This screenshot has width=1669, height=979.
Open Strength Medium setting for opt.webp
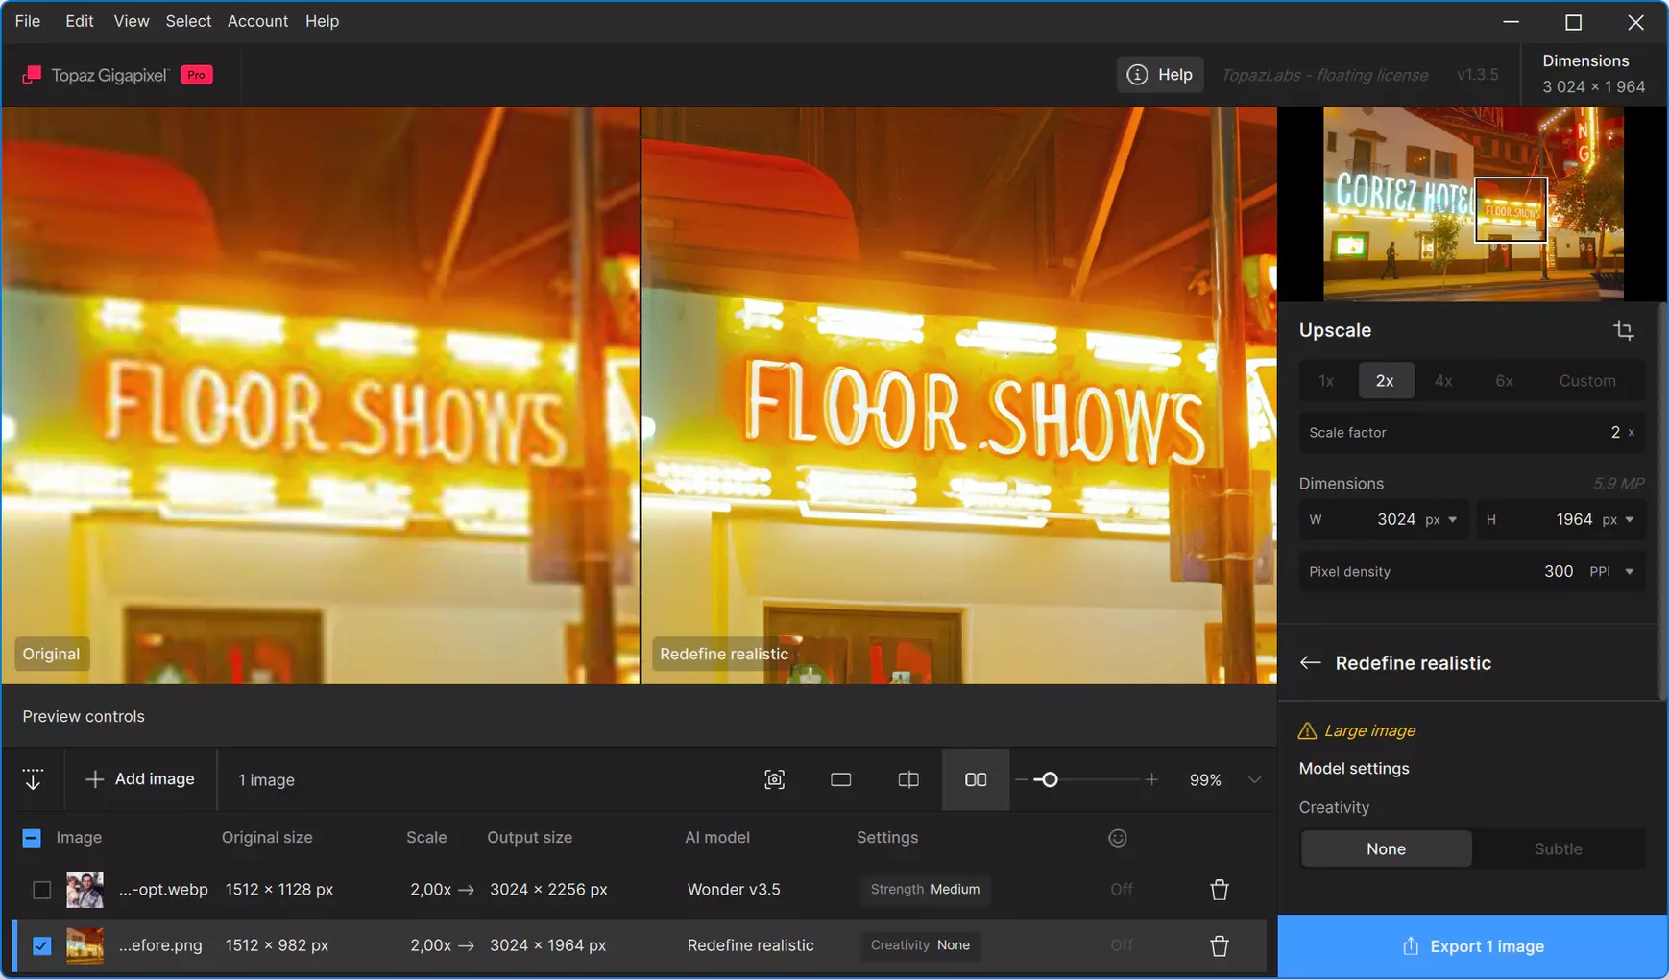point(926,890)
